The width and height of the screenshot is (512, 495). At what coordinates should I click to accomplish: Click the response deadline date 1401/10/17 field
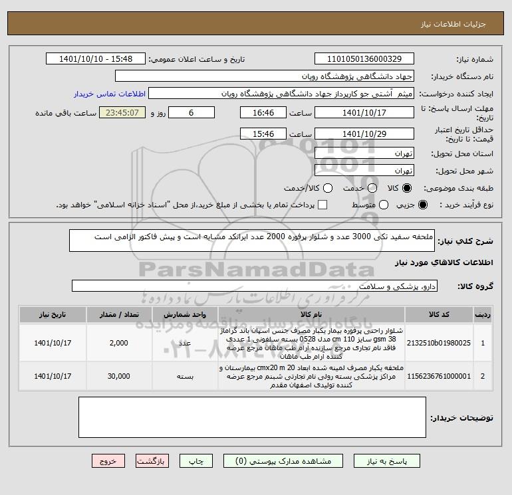(x=364, y=112)
